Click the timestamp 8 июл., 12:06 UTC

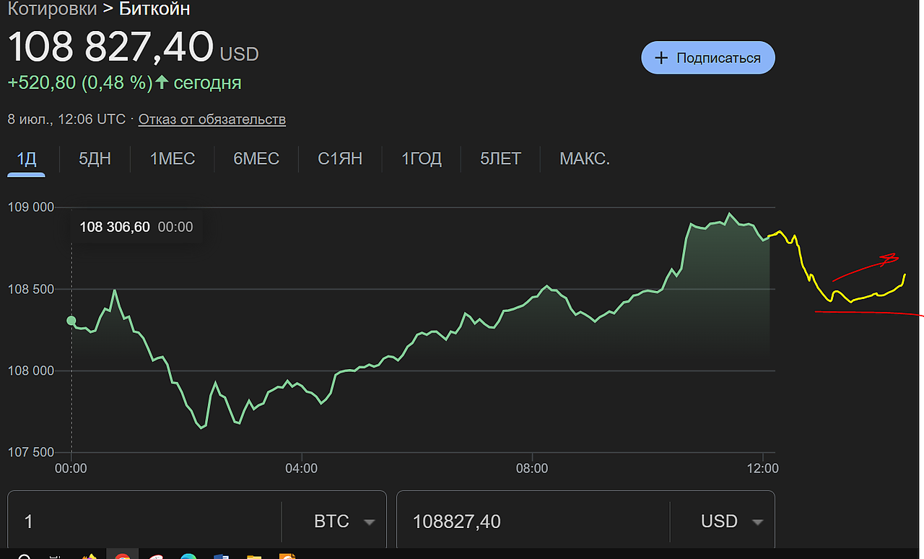(66, 119)
